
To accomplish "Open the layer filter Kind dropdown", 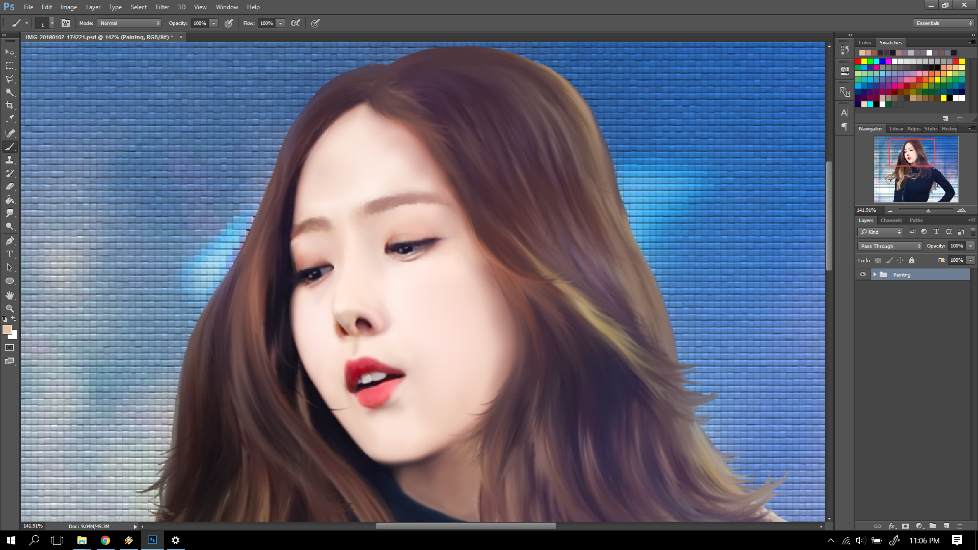I will coord(880,232).
